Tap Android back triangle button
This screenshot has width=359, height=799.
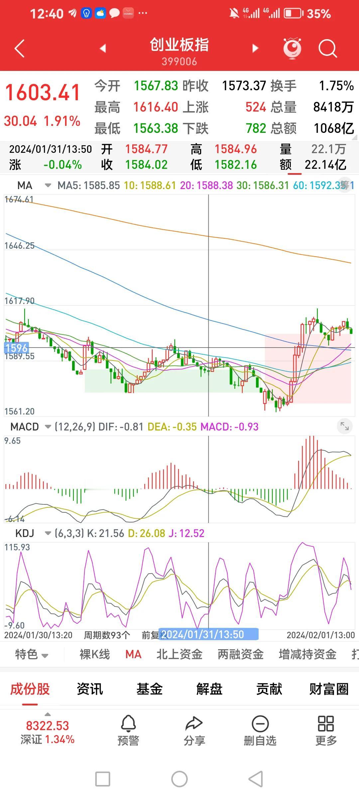256,779
